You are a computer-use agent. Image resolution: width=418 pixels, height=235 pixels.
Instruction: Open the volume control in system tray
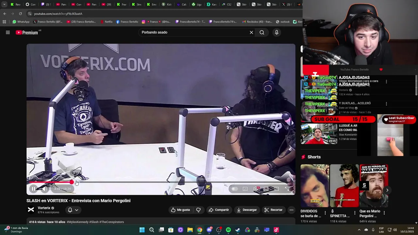pyautogui.click(x=395, y=230)
